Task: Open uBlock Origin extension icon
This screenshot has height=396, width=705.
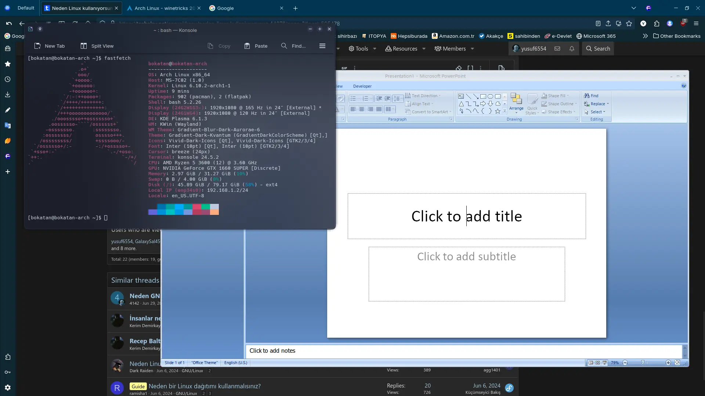Action: 683,23
